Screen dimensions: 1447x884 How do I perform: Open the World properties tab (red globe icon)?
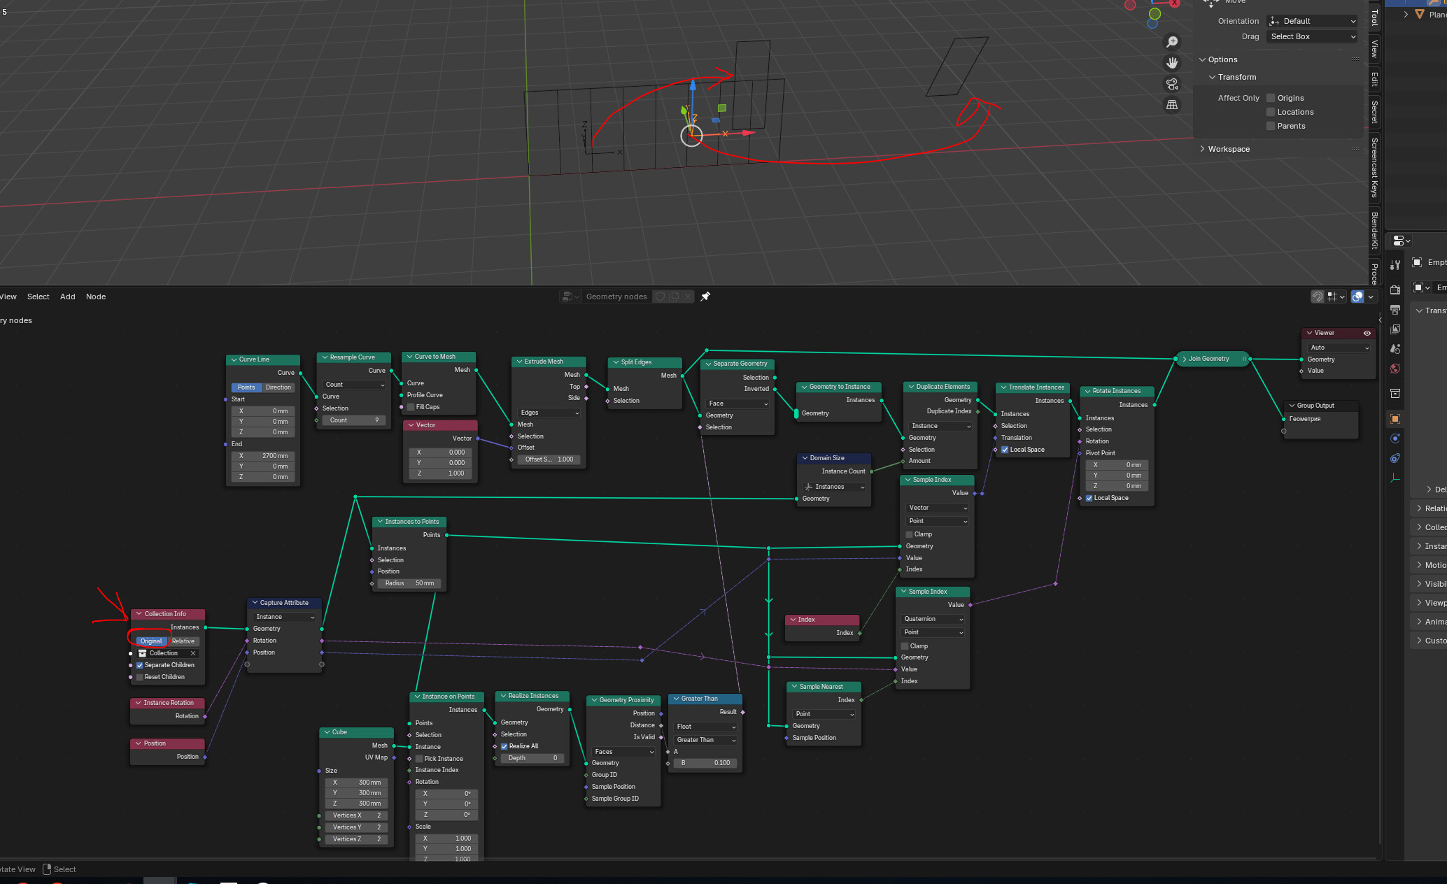tap(1395, 369)
